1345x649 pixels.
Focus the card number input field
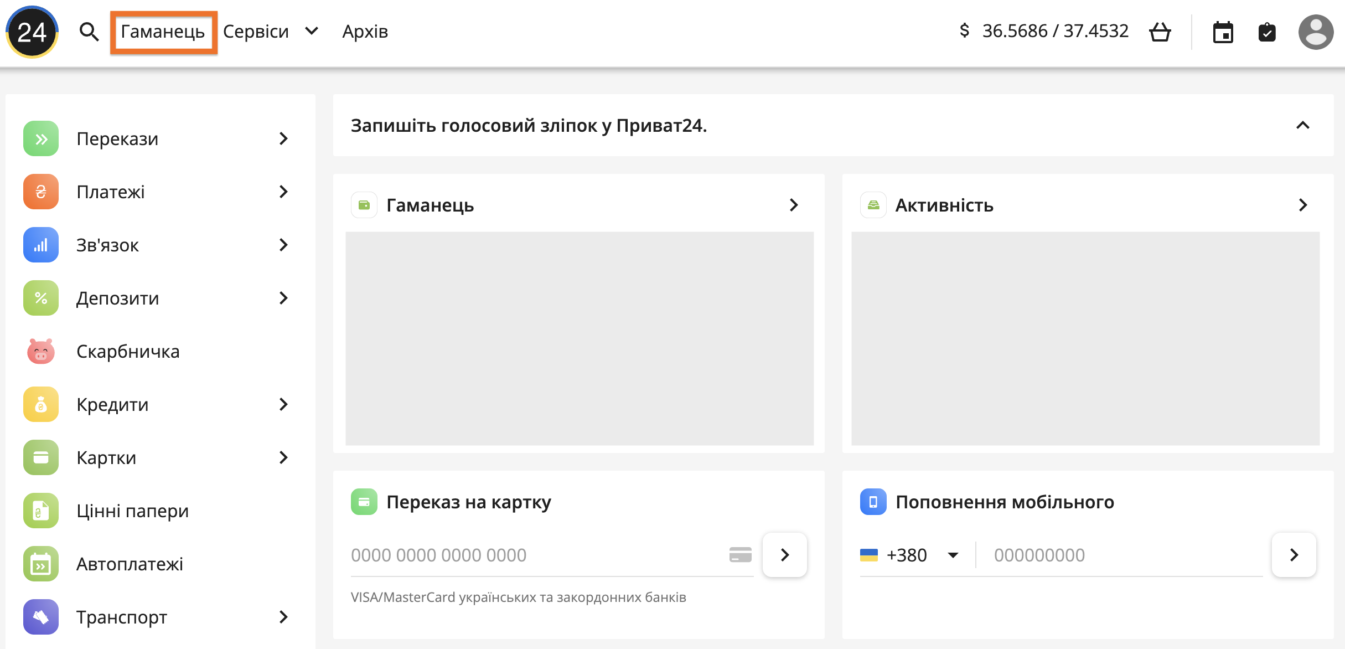[537, 555]
